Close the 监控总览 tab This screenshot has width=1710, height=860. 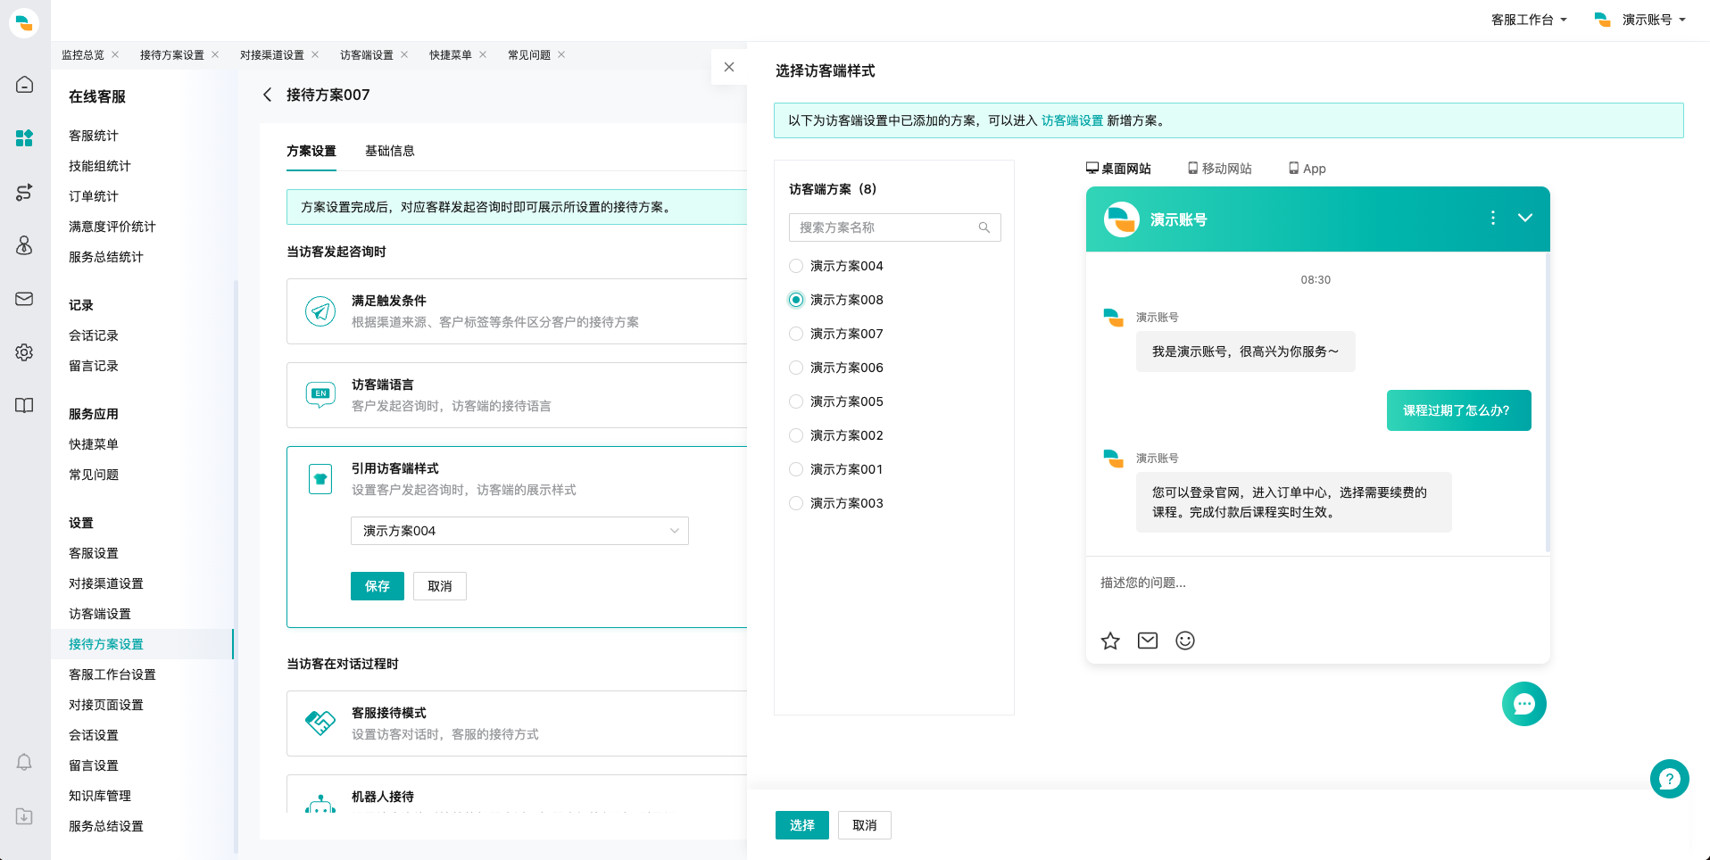[x=115, y=54]
